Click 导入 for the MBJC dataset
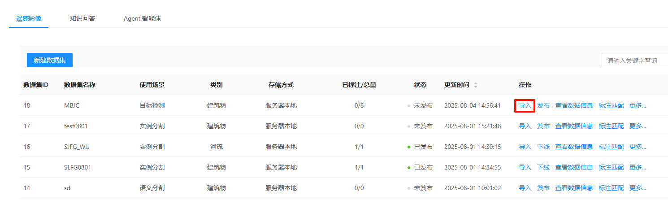 tap(525, 106)
